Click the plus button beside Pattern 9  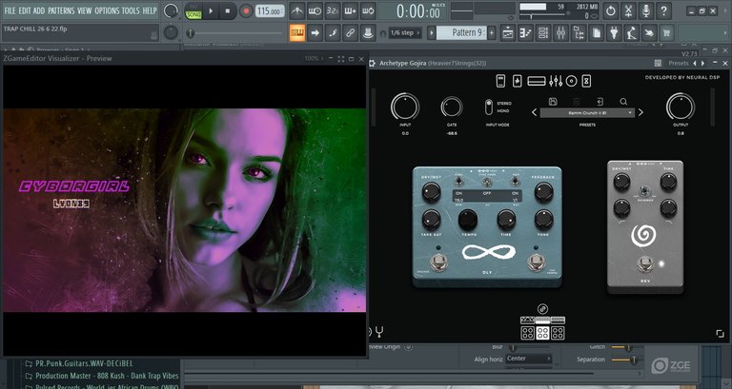point(491,32)
